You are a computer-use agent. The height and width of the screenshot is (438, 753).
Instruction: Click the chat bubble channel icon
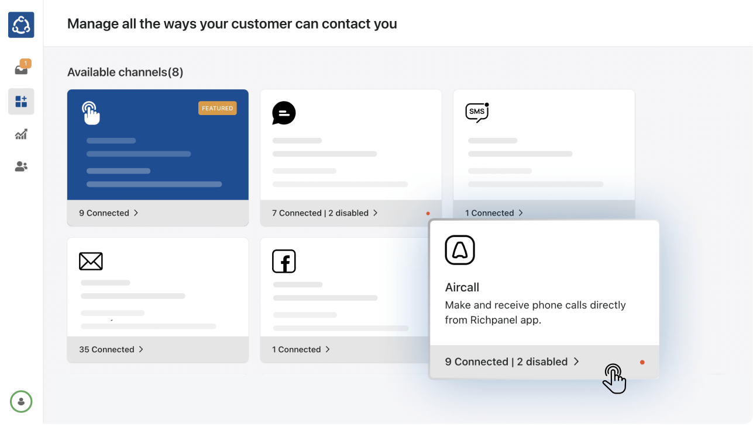coord(284,113)
